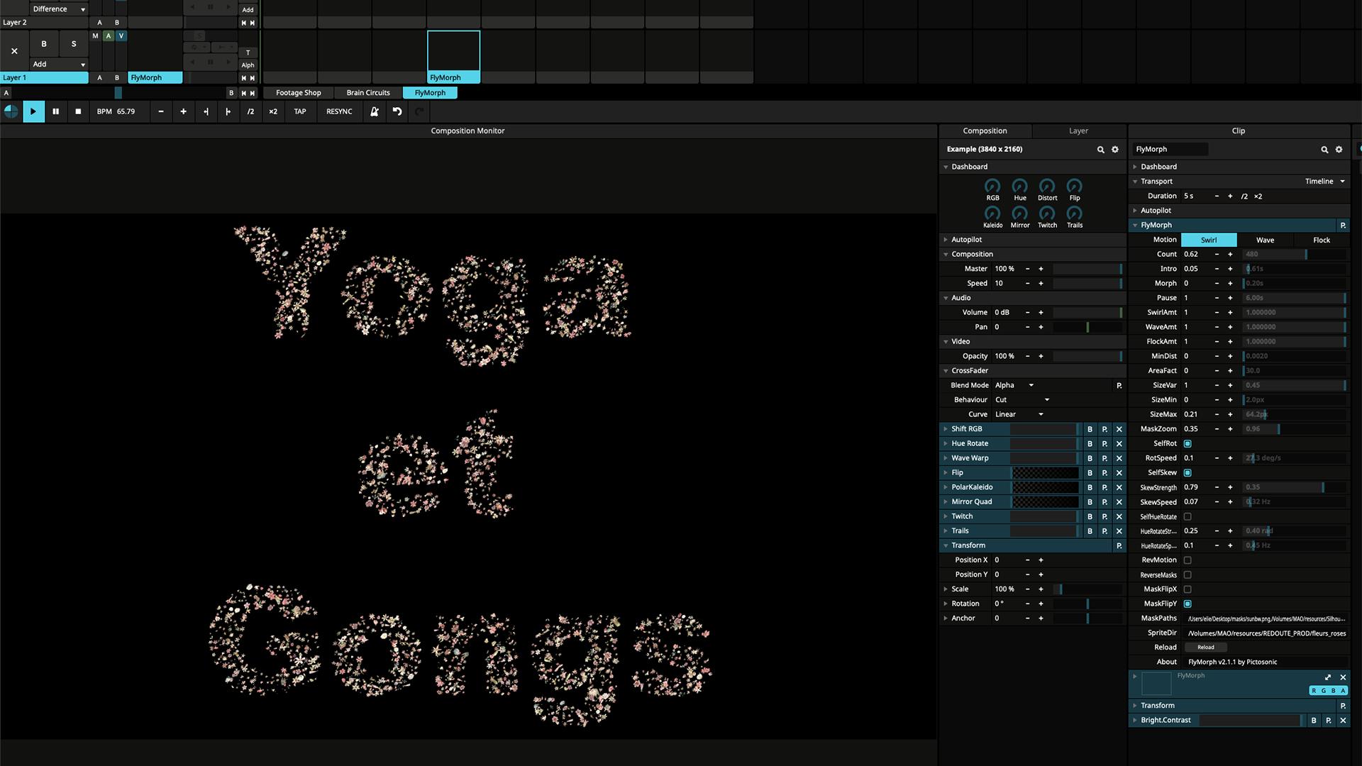
Task: Remove the Shift RGB effect
Action: [1119, 429]
